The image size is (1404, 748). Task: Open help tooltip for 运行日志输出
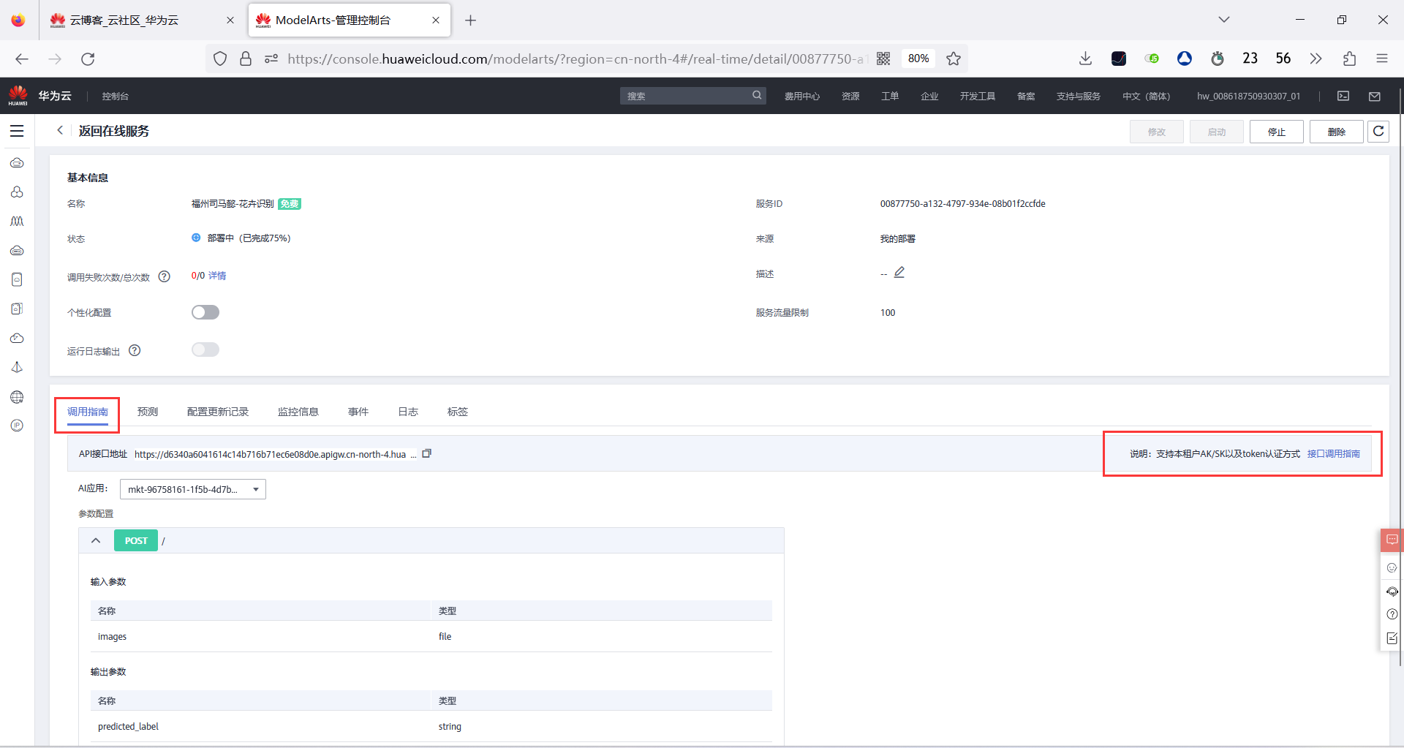coord(135,350)
